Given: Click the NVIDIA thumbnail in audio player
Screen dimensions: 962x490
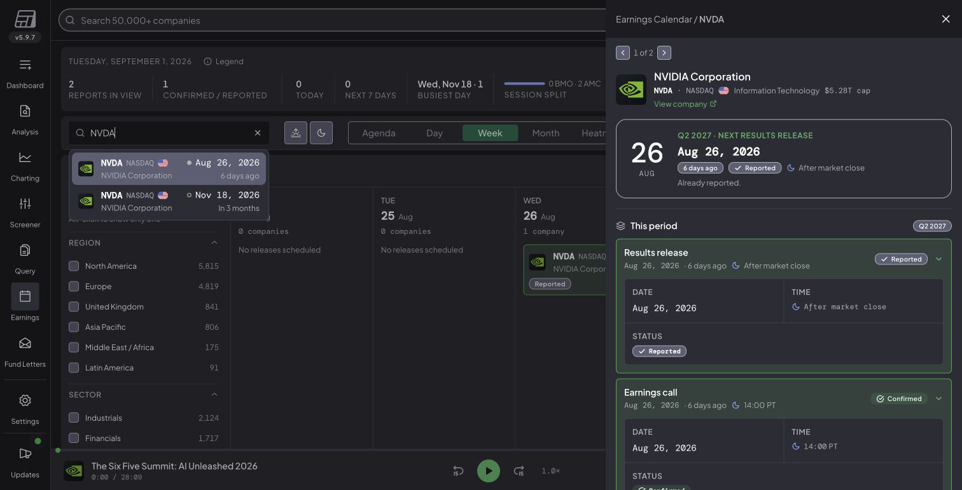Looking at the screenshot, I should coord(74,471).
